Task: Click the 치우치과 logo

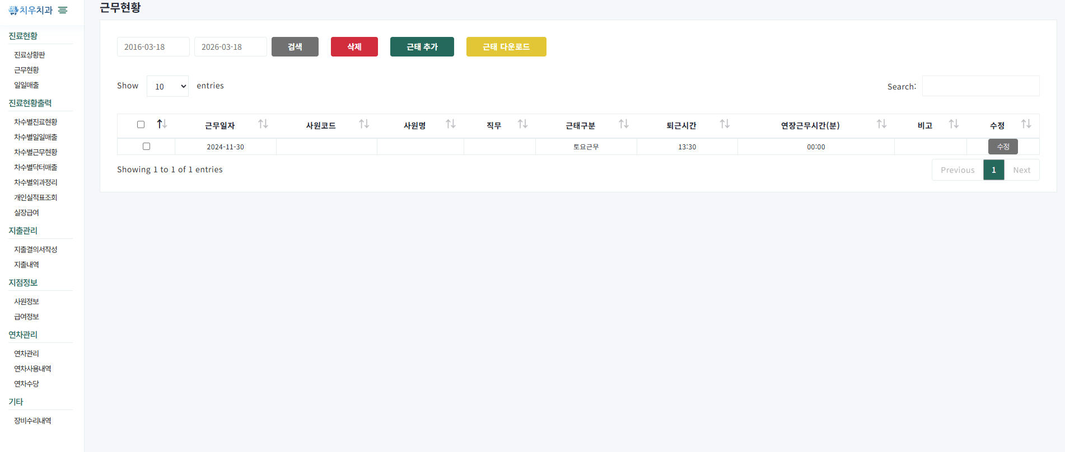Action: (x=30, y=10)
